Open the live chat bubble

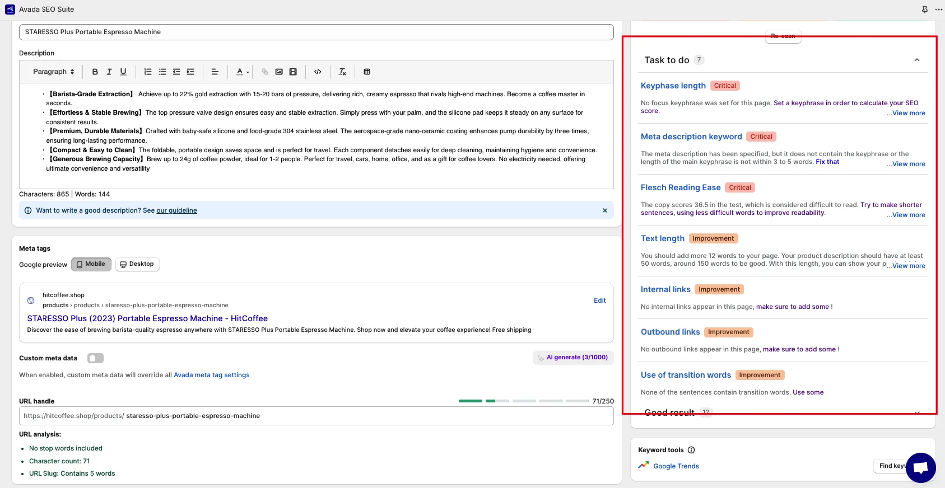pyautogui.click(x=921, y=467)
